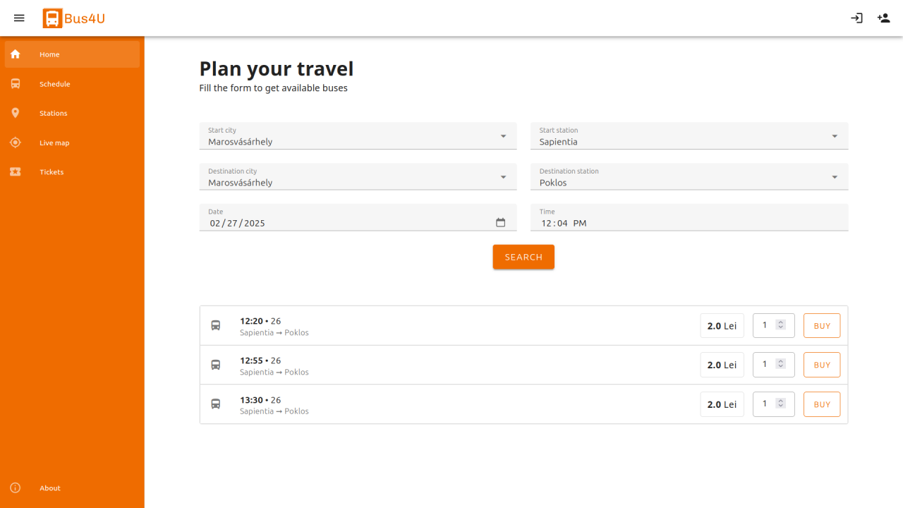This screenshot has height=508, width=903.
Task: Open the Destination station dropdown
Action: 834,177
